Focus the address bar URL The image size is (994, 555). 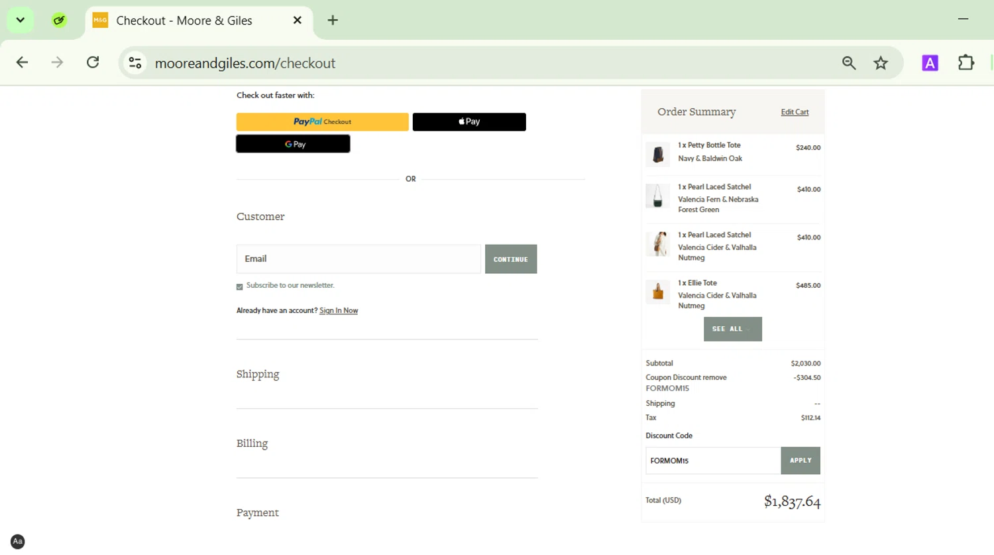(245, 63)
